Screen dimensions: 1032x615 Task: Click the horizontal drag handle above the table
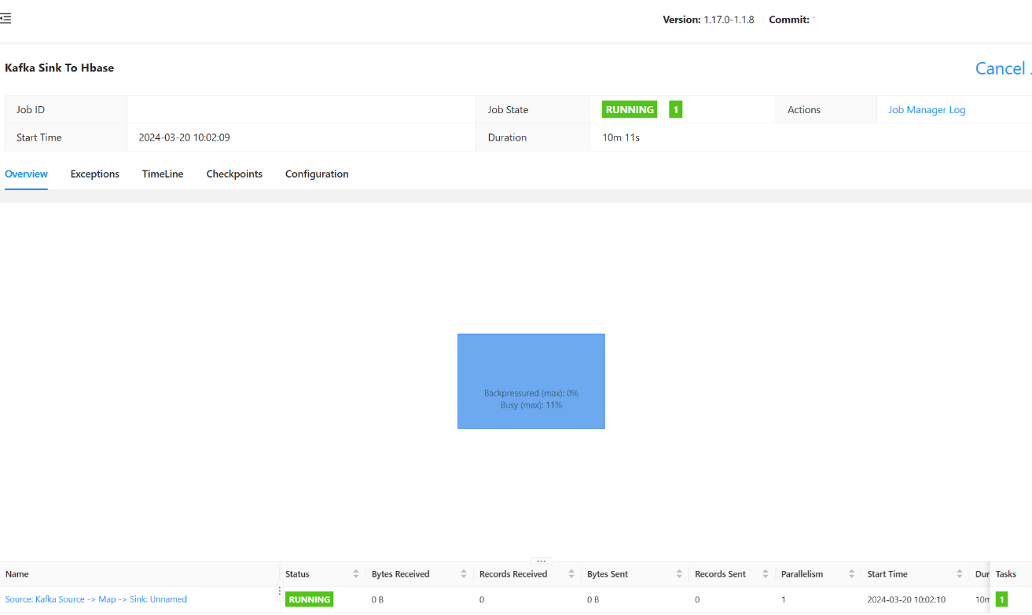[541, 561]
